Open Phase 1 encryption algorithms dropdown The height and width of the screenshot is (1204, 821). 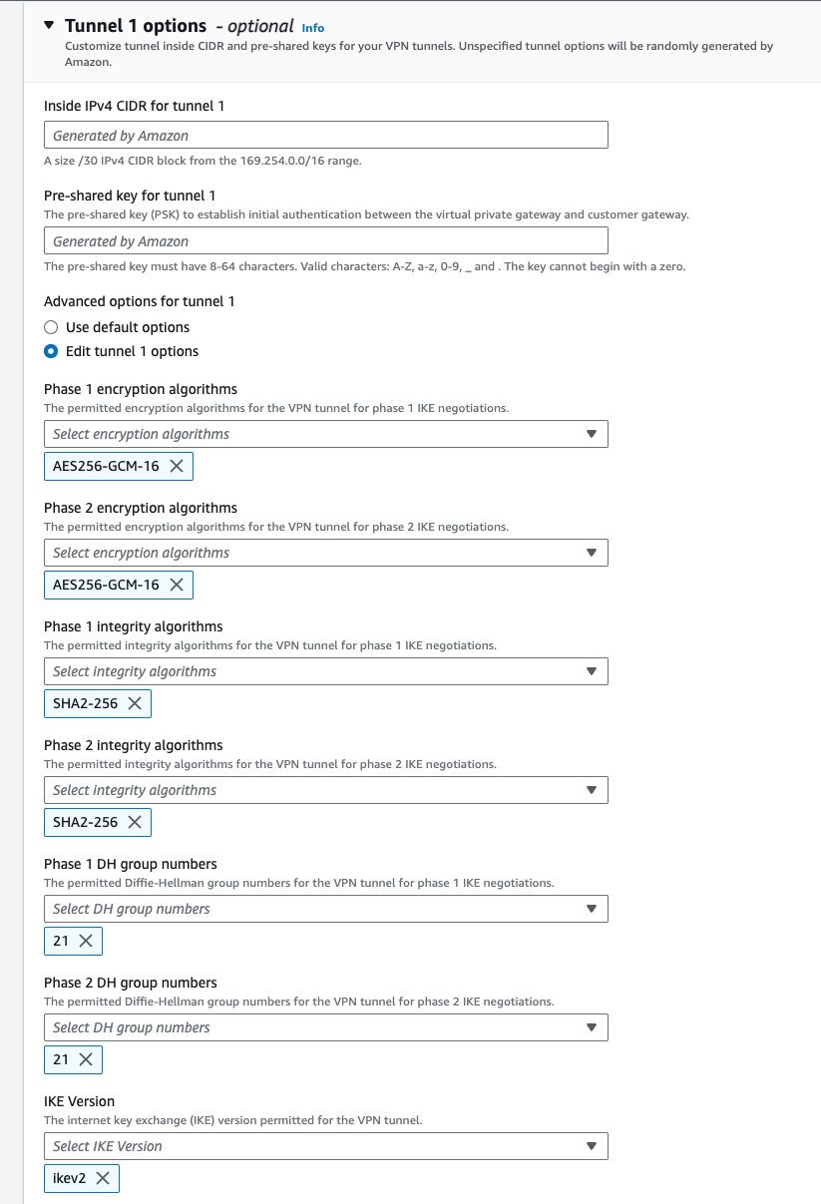tap(325, 434)
